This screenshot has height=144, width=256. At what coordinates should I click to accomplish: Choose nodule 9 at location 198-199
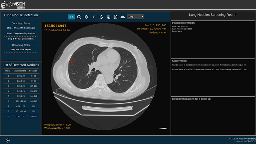(21, 117)
